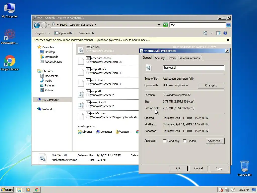Switch to the Details tab

coord(172,58)
